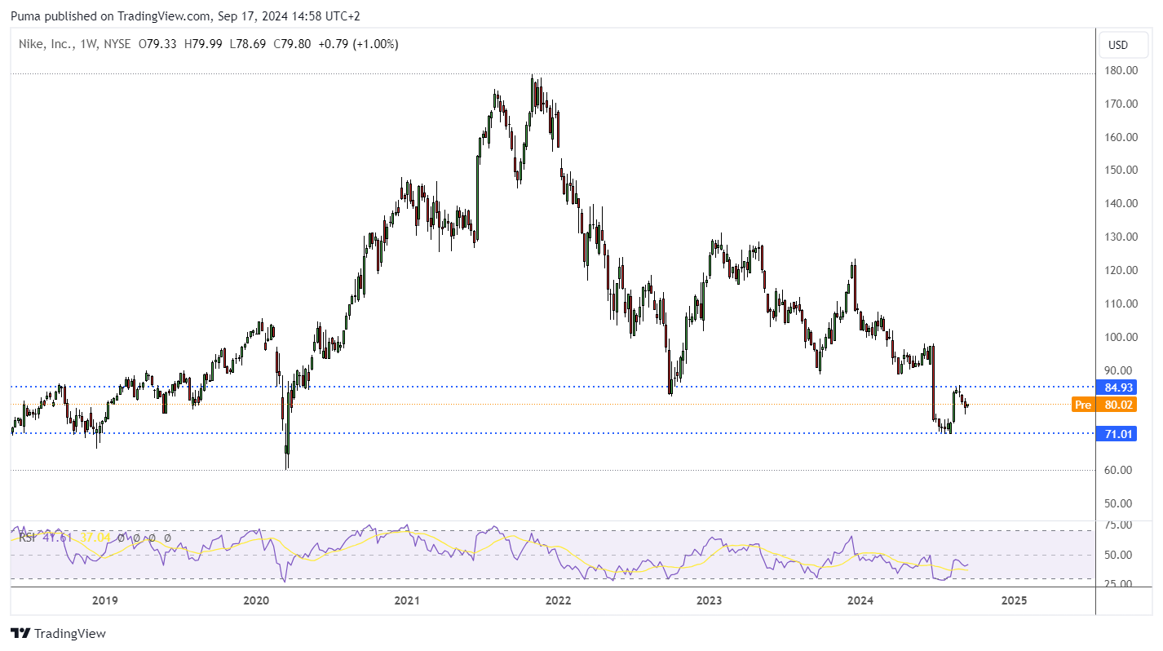Click the 60.00 price axis label
Screen dimensions: 1163x651
pyautogui.click(x=1121, y=470)
